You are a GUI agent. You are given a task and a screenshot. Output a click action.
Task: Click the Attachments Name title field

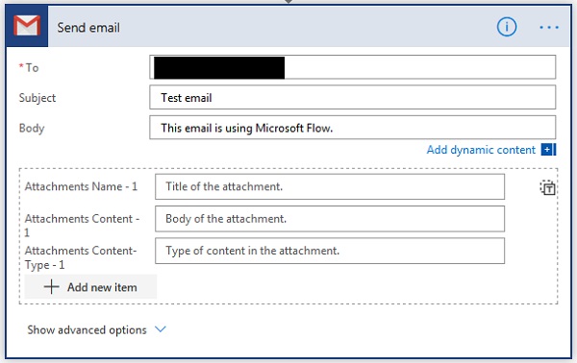pos(330,186)
